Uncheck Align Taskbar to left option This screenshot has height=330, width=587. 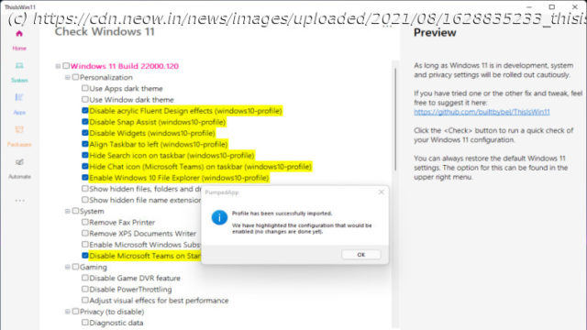pyautogui.click(x=85, y=144)
